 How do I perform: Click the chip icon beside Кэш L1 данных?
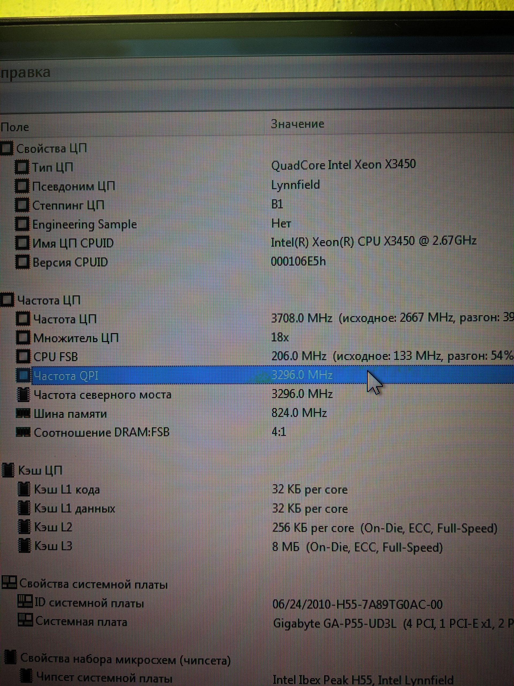point(24,508)
